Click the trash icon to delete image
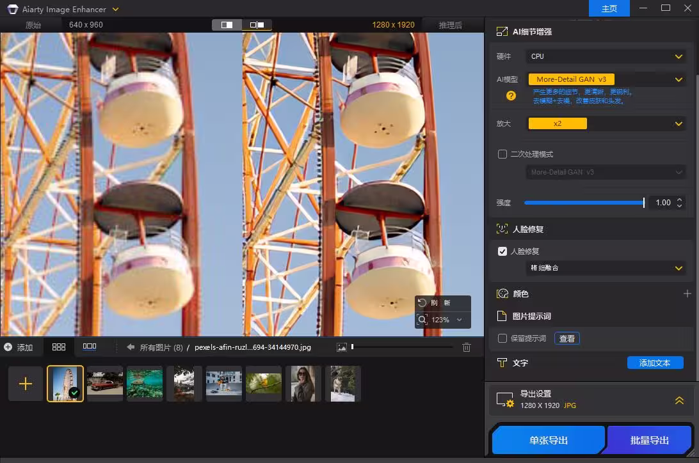 (467, 347)
